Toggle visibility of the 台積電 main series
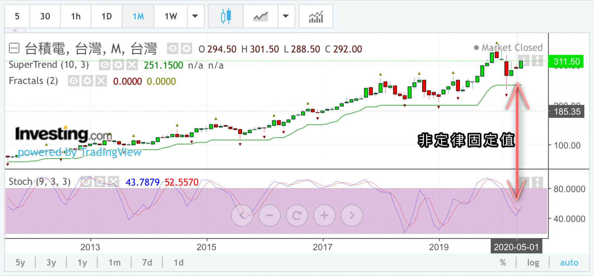Screen dimensions: 594x276 pyautogui.click(x=173, y=49)
